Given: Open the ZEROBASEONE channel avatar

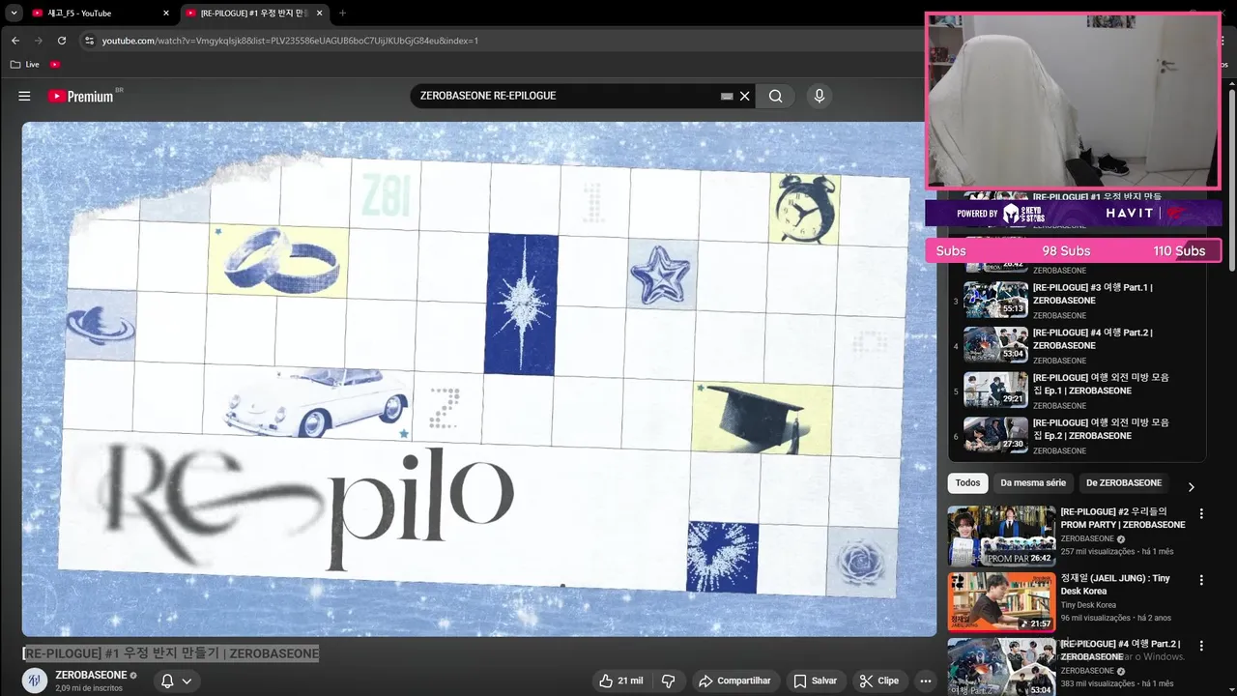Looking at the screenshot, I should (35, 681).
